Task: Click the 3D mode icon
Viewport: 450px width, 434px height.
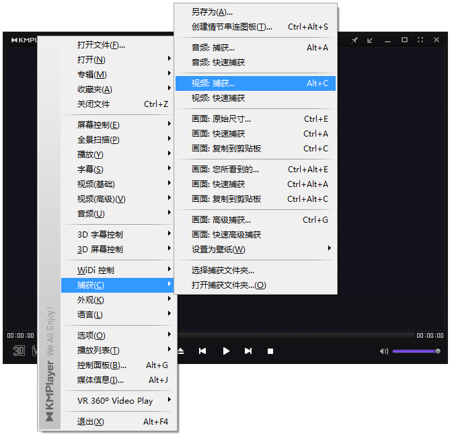Action: (19, 351)
